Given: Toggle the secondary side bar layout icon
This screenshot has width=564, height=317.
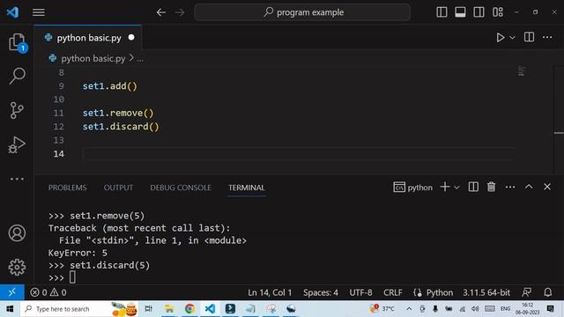Looking at the screenshot, I should pos(479,12).
